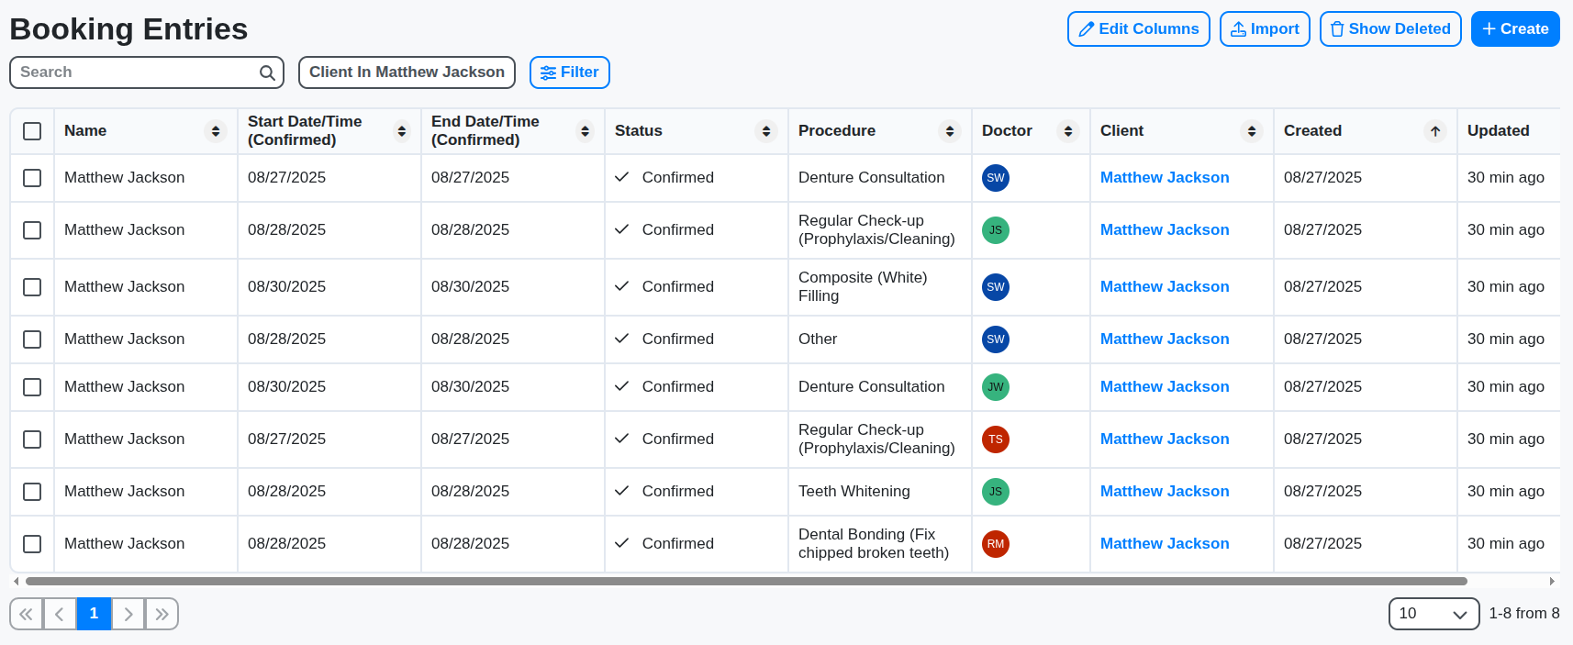Click 08/30/2025 start date in Composite Filling row
The width and height of the screenshot is (1573, 645).
click(x=286, y=287)
